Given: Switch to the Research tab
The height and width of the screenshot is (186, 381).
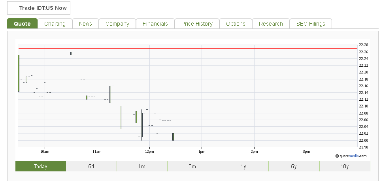Looking at the screenshot, I should 271,24.
